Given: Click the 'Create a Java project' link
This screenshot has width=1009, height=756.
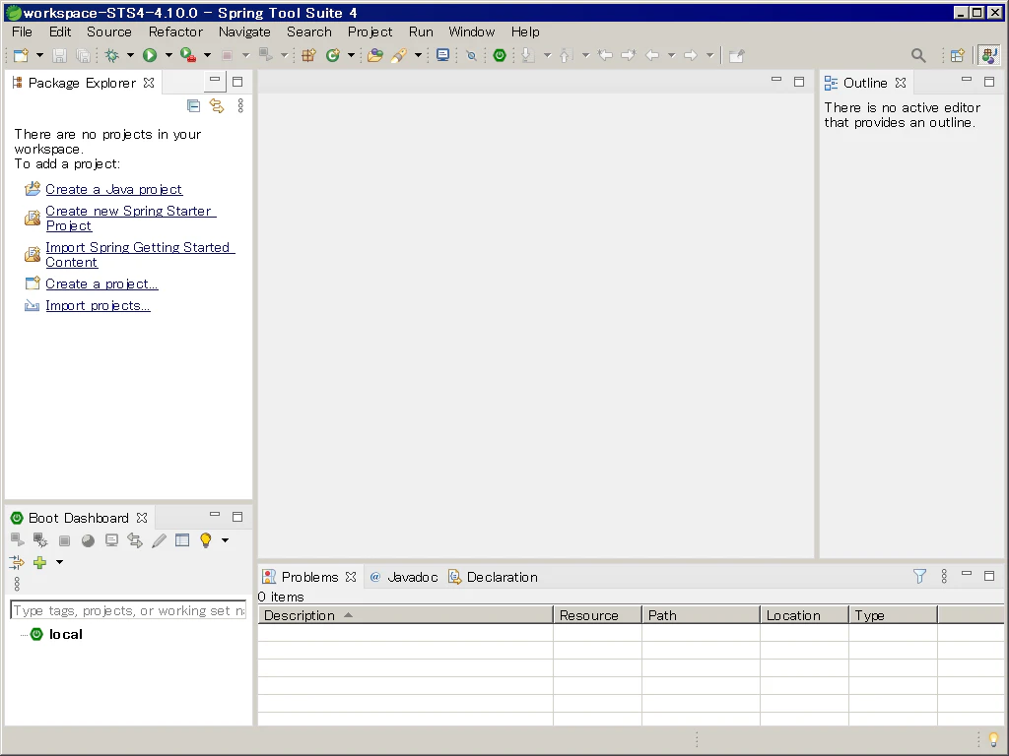Looking at the screenshot, I should click(114, 189).
